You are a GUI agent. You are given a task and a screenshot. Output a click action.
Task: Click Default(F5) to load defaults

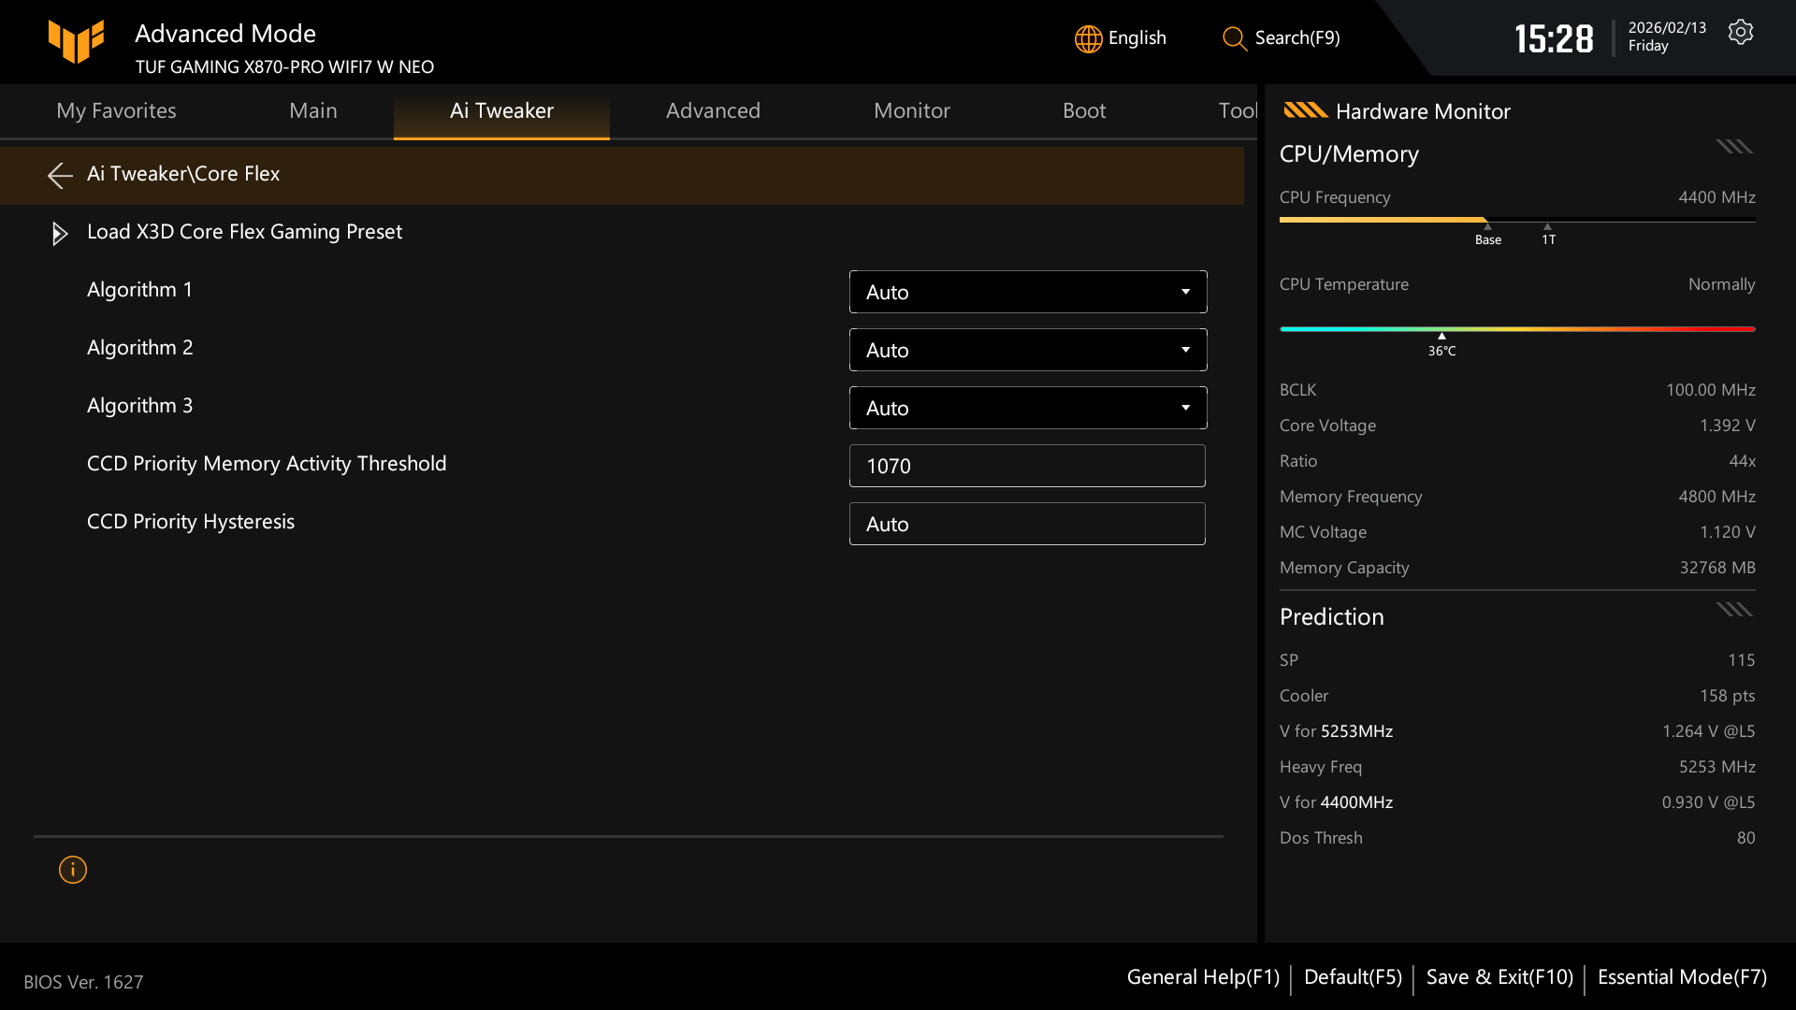tap(1353, 976)
